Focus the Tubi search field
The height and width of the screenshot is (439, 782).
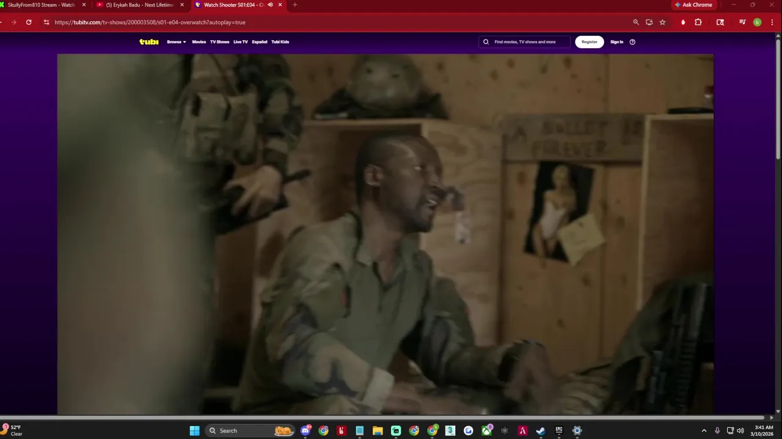tap(525, 42)
